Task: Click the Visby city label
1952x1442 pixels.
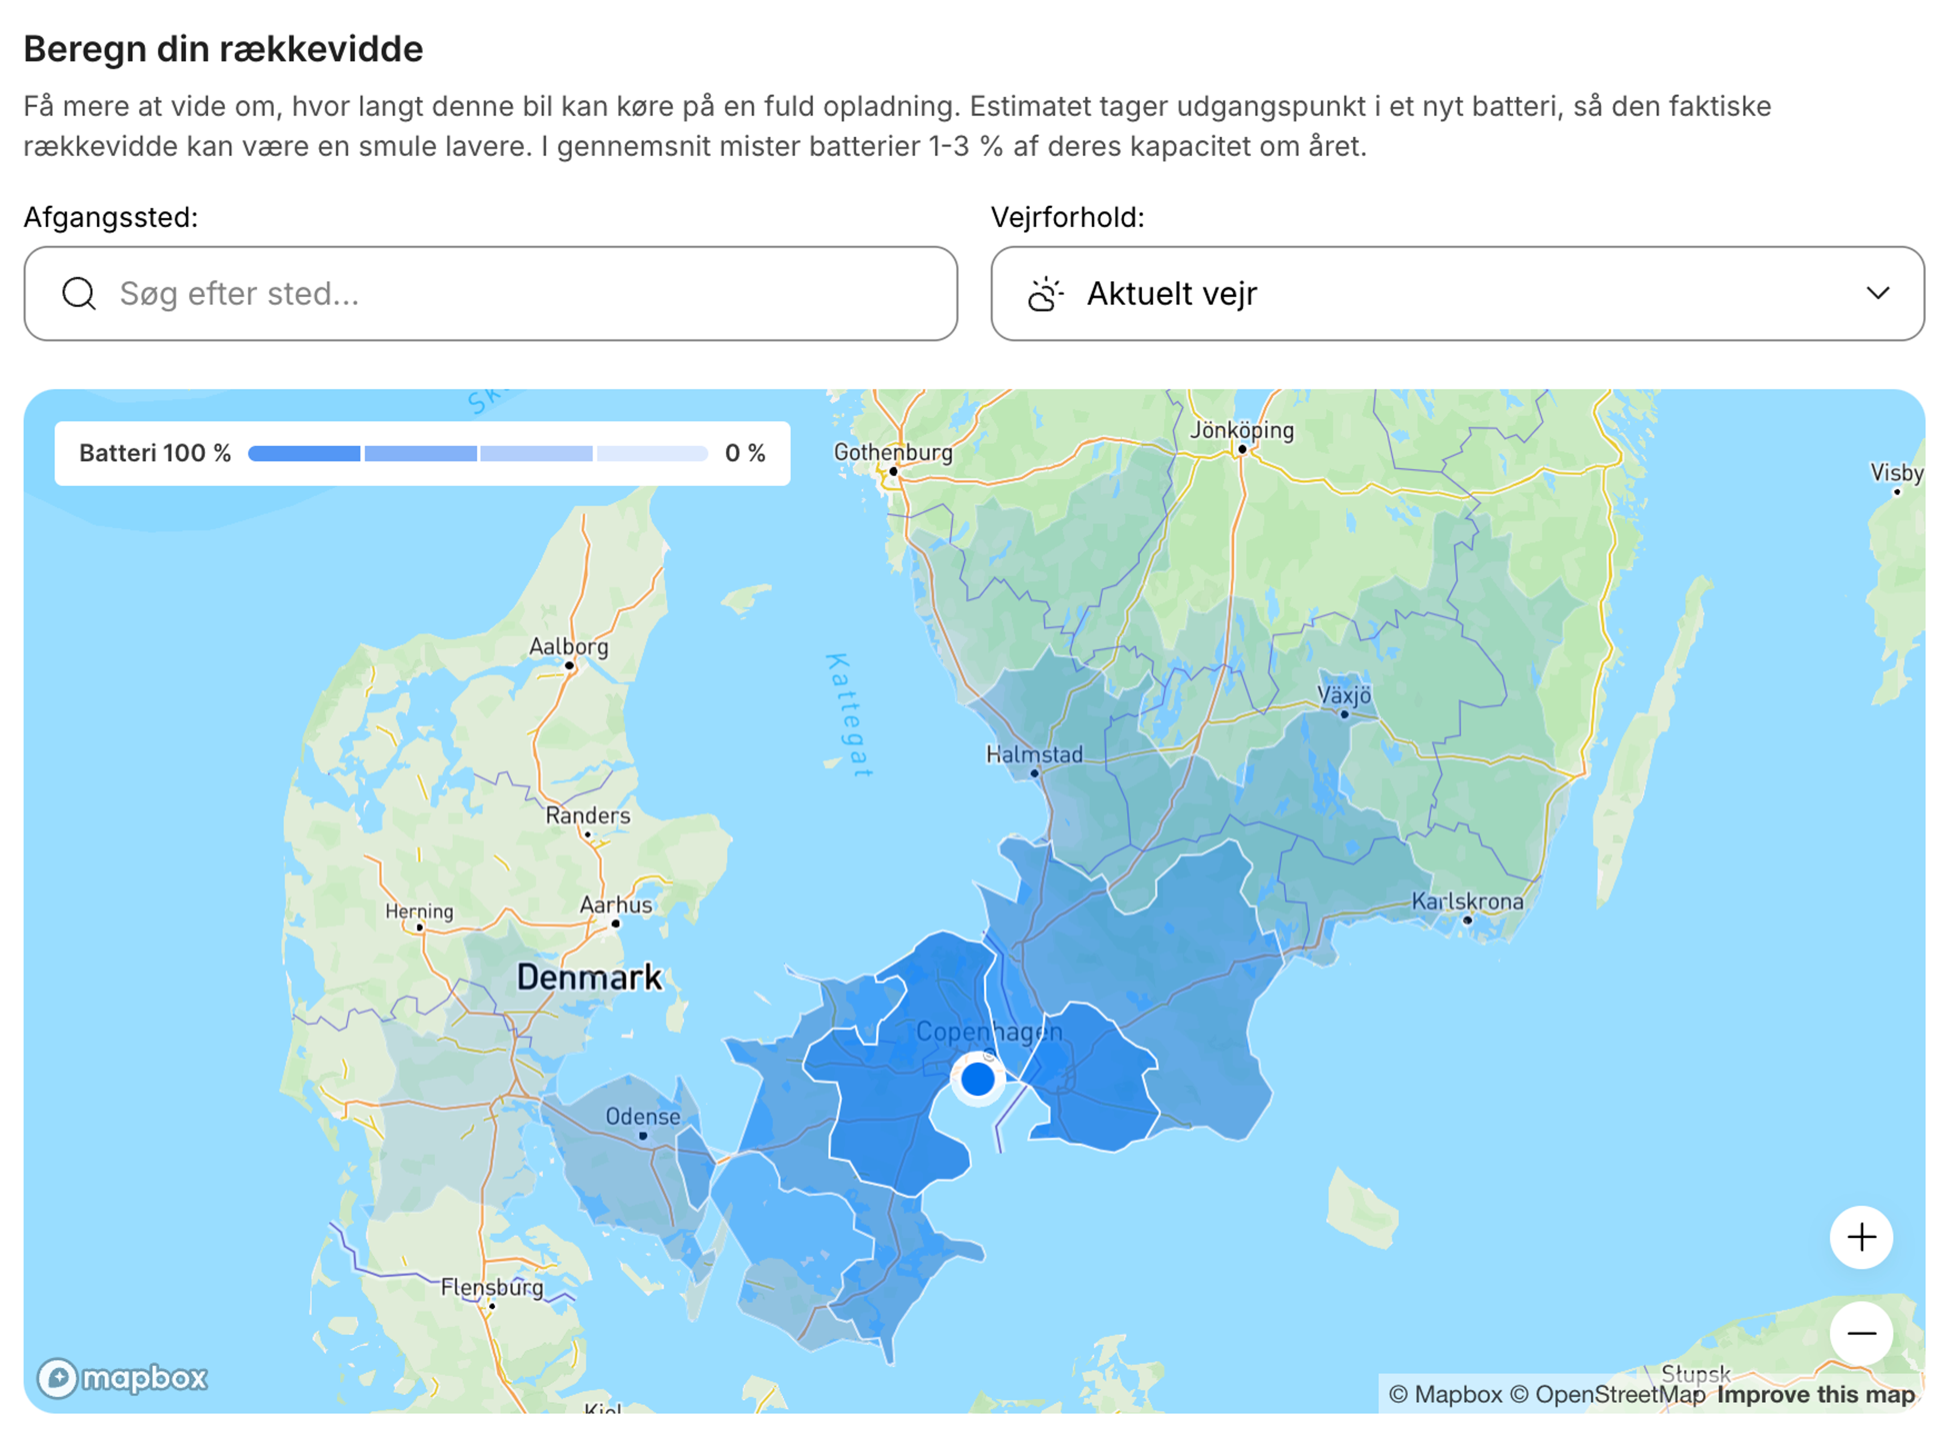Action: [1896, 473]
